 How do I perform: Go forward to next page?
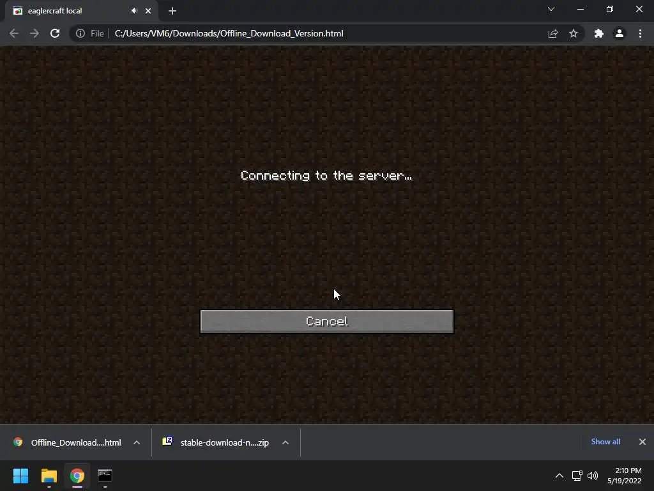pyautogui.click(x=34, y=33)
